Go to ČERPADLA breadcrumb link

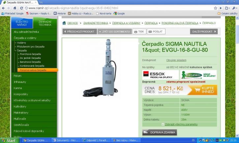[x=151, y=23]
